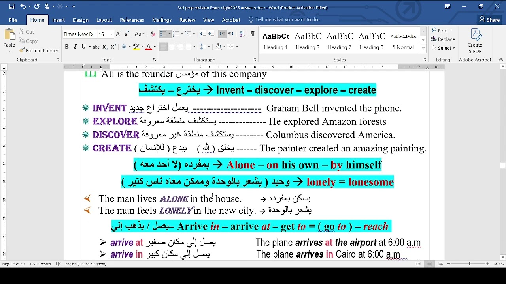Set left-to-right text direction

[x=222, y=34]
